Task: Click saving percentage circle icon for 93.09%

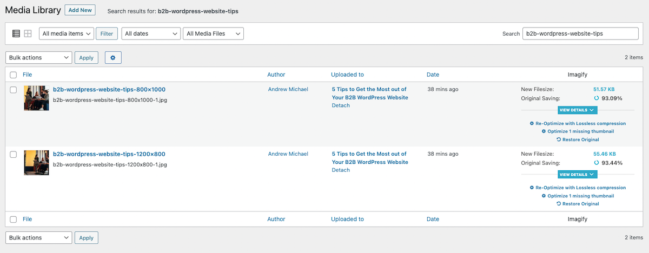Action: point(597,98)
